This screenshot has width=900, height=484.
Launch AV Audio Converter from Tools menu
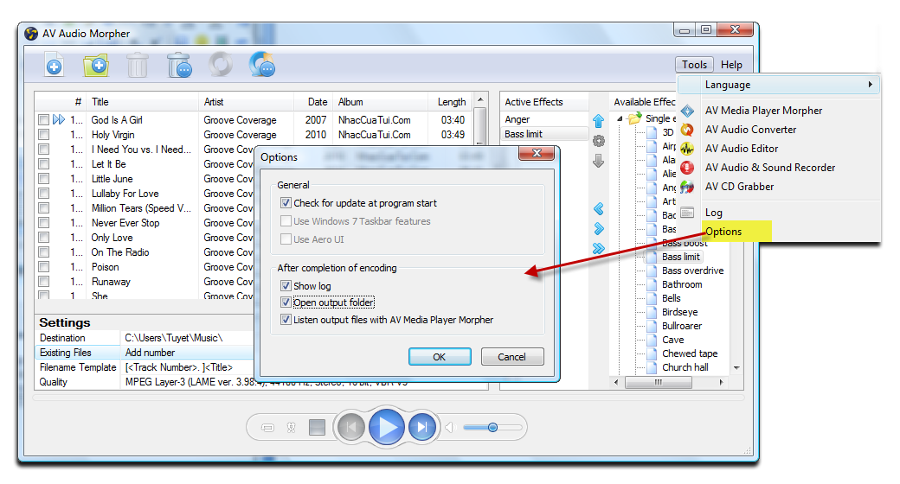[x=750, y=130]
